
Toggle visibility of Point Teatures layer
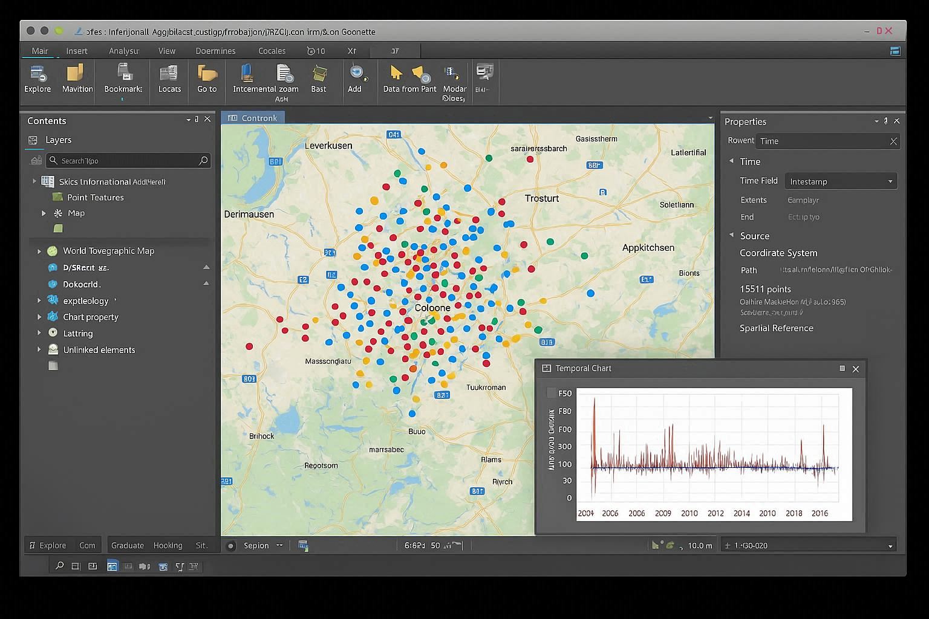point(57,197)
